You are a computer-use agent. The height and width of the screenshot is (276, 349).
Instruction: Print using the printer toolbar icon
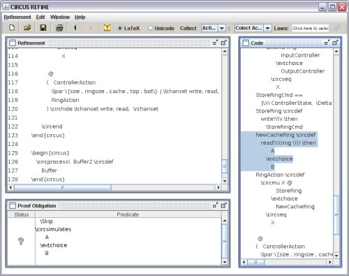(59, 28)
